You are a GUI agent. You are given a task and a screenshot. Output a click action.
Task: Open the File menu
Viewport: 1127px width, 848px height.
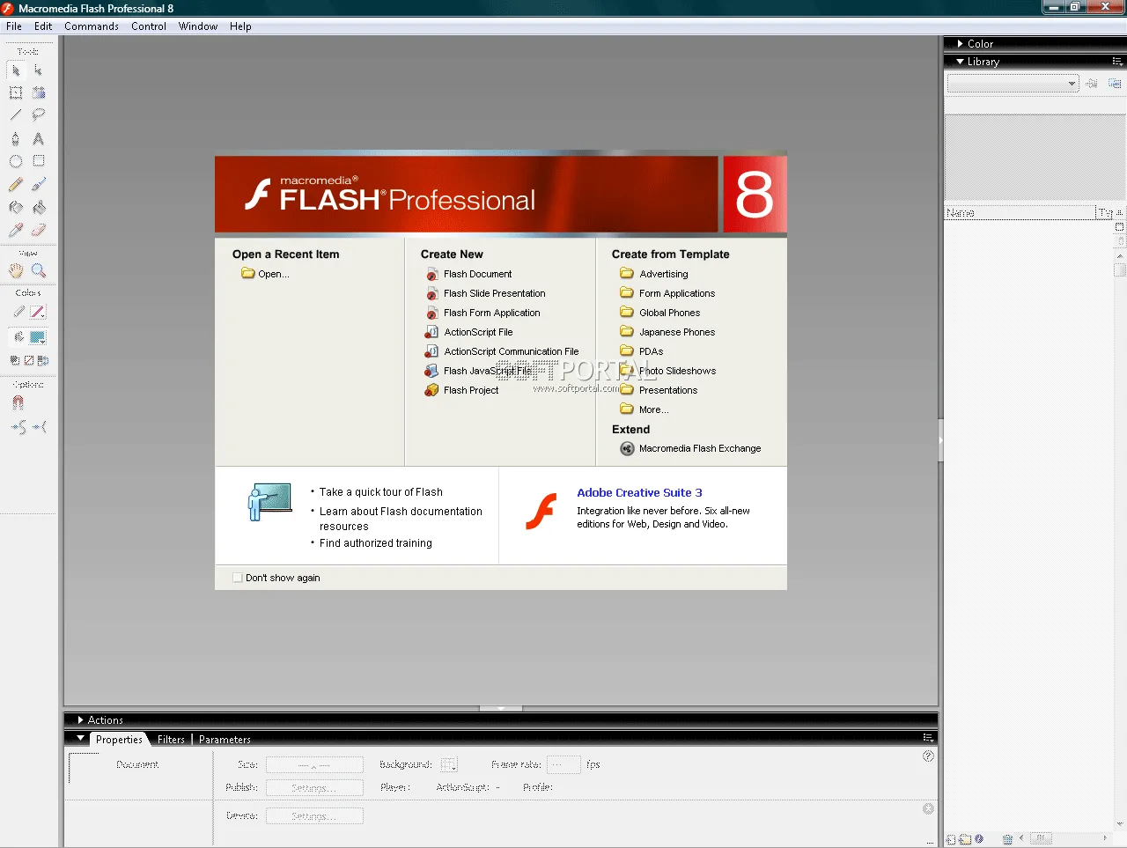(x=14, y=26)
